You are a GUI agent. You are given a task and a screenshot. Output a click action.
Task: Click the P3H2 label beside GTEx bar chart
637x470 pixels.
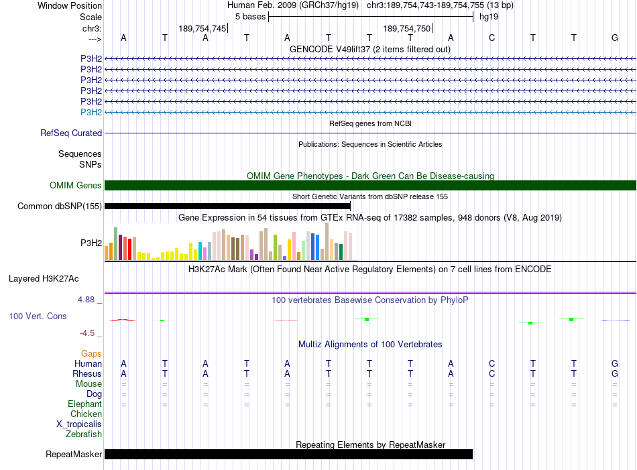click(x=91, y=243)
